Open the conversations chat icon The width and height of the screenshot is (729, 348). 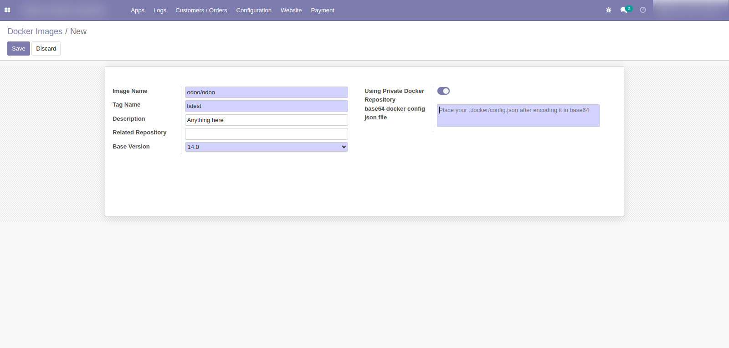624,10
